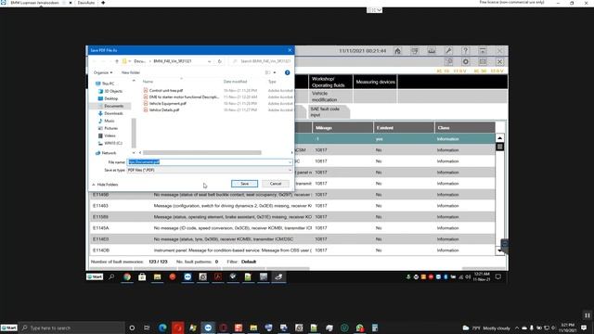Click the home icon in ISTA toolbar

point(397,51)
